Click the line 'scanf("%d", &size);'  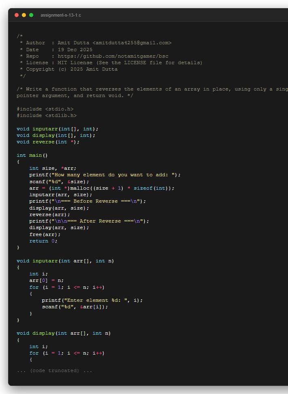click(59, 182)
